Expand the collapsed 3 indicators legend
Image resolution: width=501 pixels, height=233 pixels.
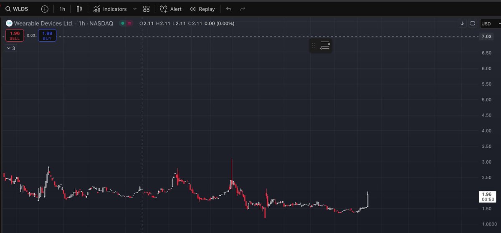10,48
